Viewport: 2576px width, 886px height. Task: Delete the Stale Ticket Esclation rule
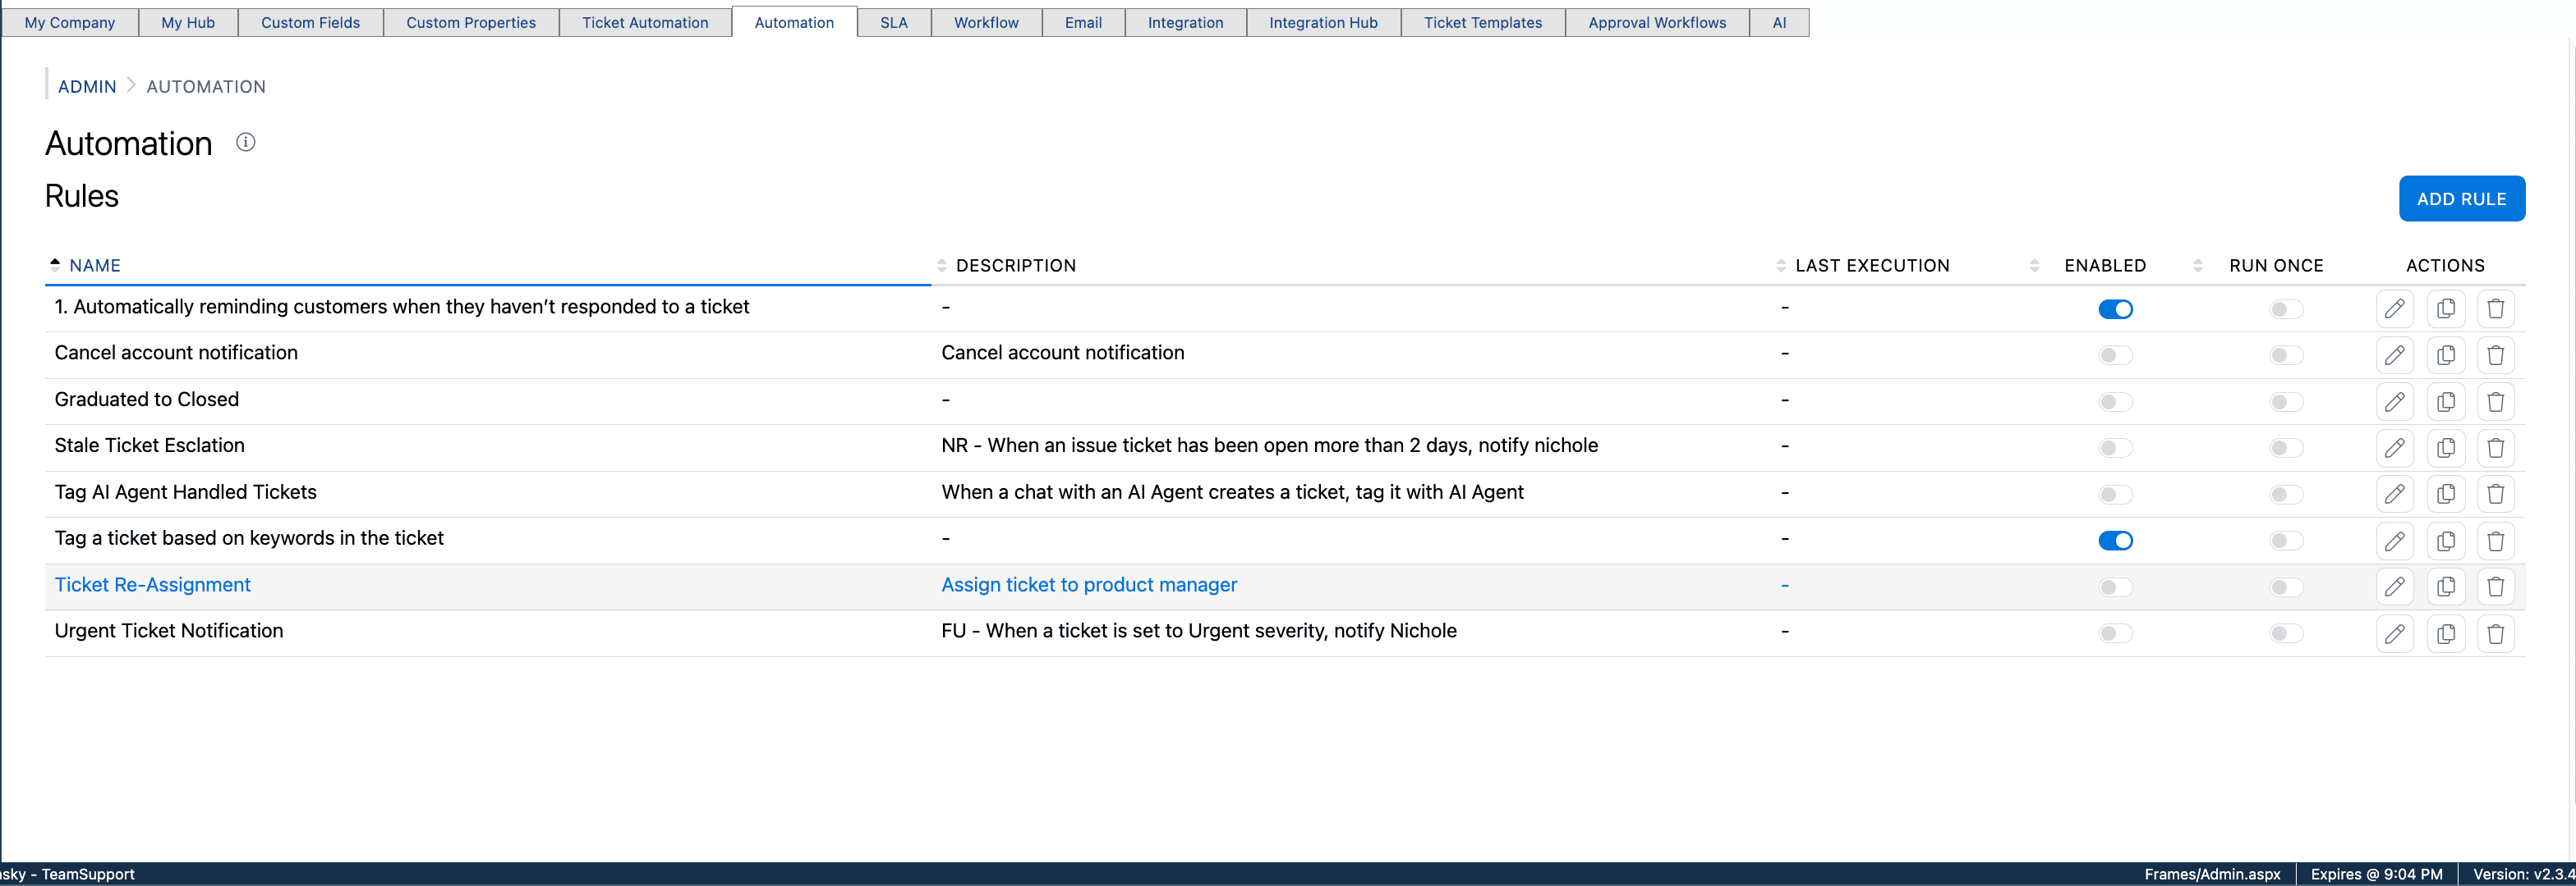pos(2496,447)
